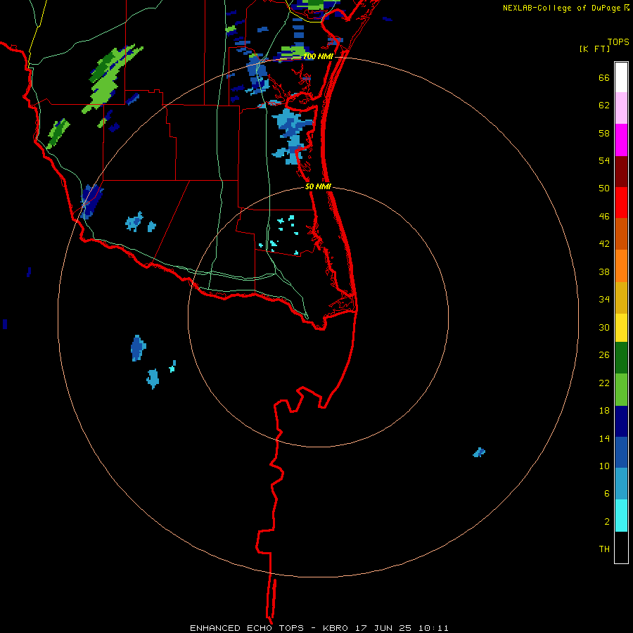Image resolution: width=633 pixels, height=633 pixels.
Task: Click the KBRO station identifier
Action: [x=336, y=628]
